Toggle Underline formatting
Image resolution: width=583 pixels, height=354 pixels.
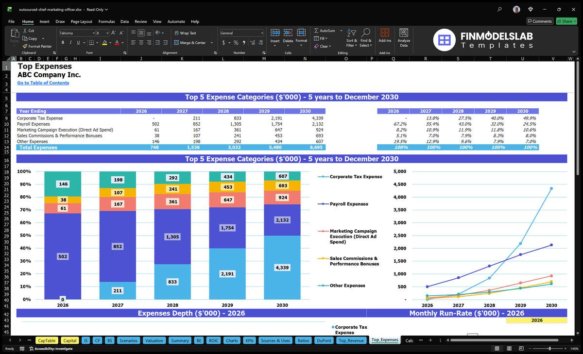(x=78, y=43)
